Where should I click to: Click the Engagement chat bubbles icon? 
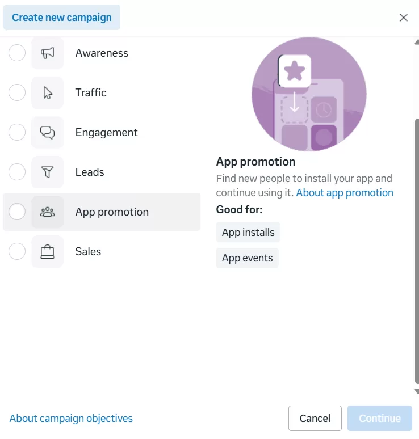(48, 133)
